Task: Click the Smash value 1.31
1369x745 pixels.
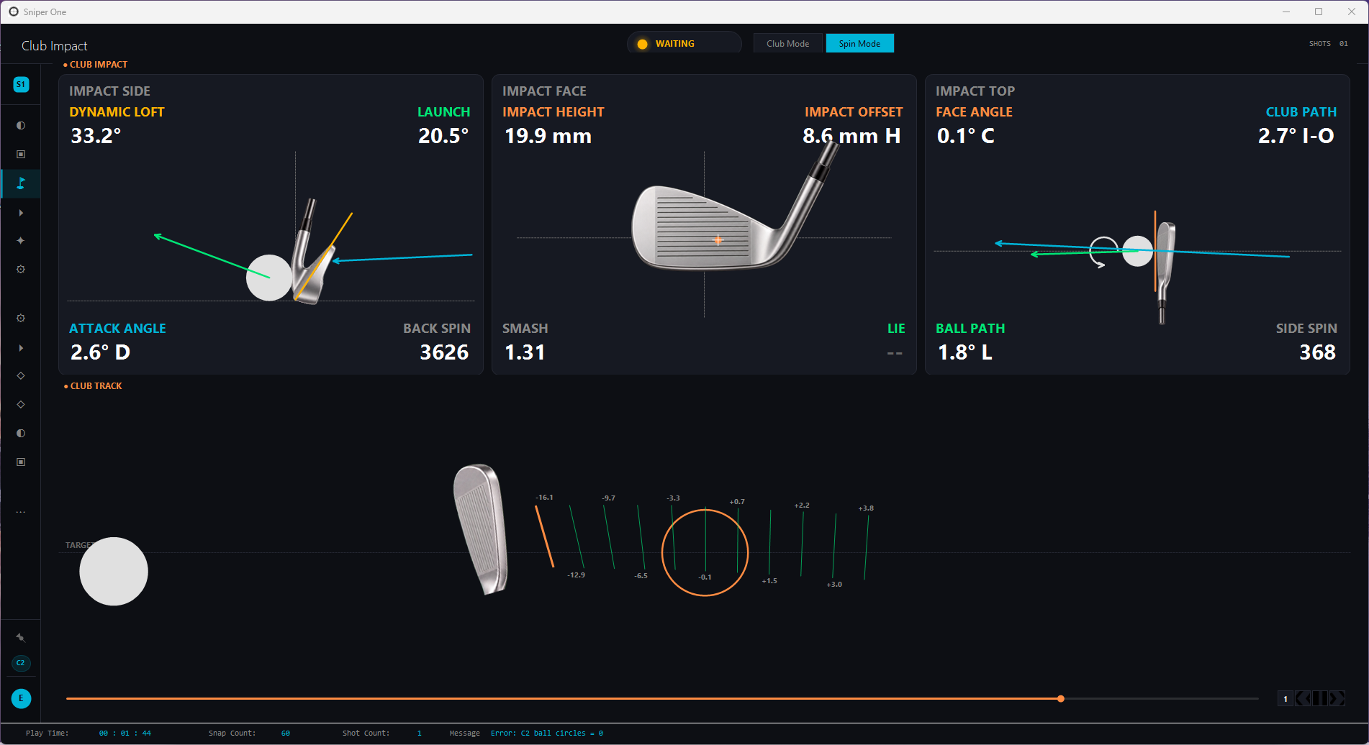Action: pos(525,352)
